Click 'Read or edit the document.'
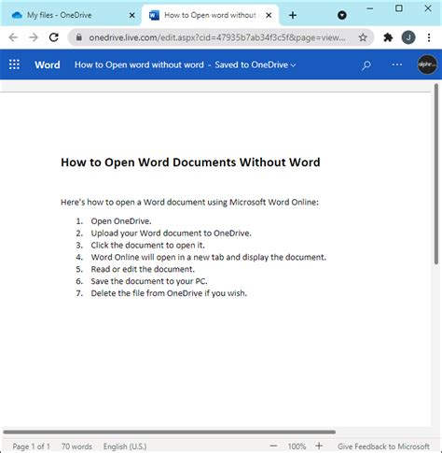The width and height of the screenshot is (442, 453). pos(143,269)
